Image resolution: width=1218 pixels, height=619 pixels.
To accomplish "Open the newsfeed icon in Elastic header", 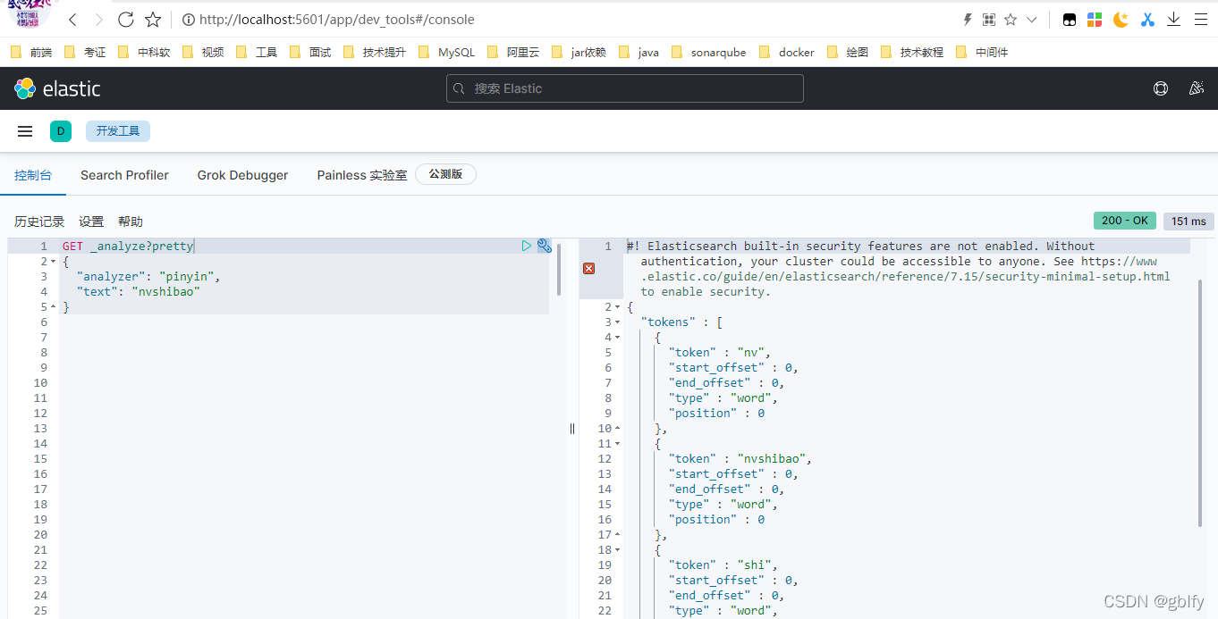I will click(1197, 88).
